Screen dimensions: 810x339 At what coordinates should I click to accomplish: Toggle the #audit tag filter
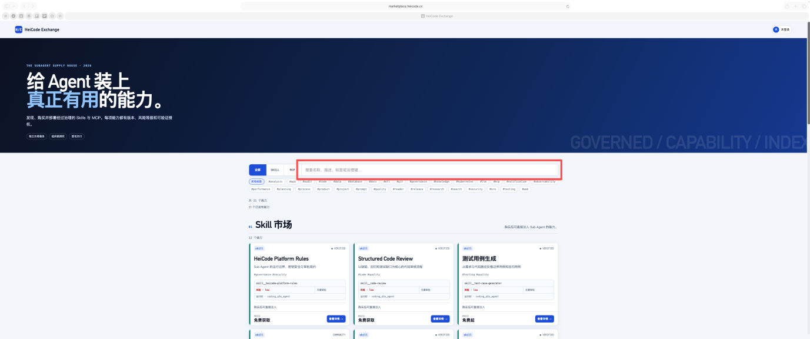[x=307, y=181]
